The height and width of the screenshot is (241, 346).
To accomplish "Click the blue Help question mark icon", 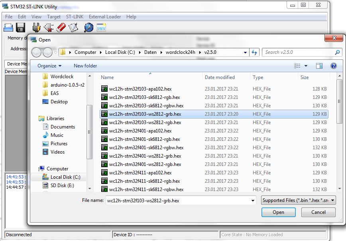I will [x=333, y=65].
